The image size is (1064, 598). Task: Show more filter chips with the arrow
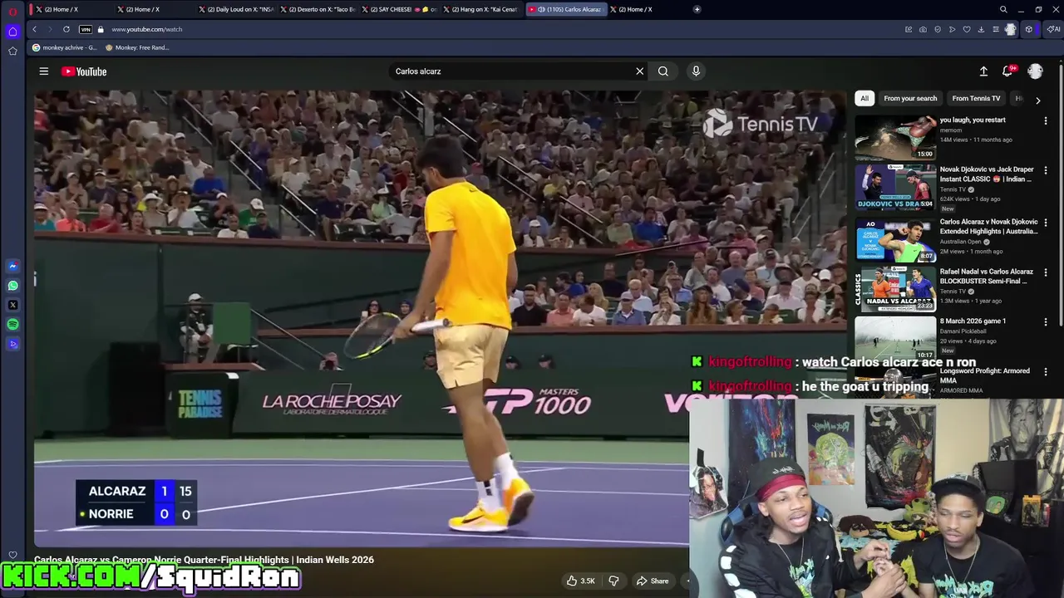click(1037, 100)
